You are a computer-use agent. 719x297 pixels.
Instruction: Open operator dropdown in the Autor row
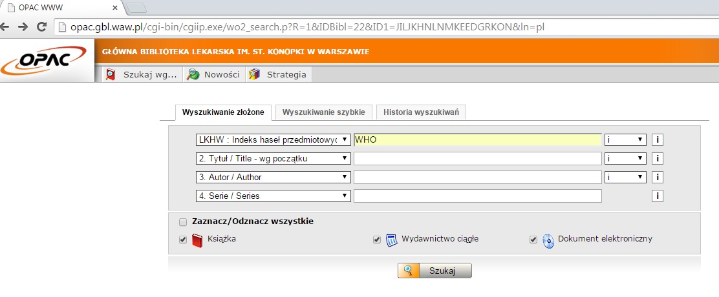[x=625, y=177]
